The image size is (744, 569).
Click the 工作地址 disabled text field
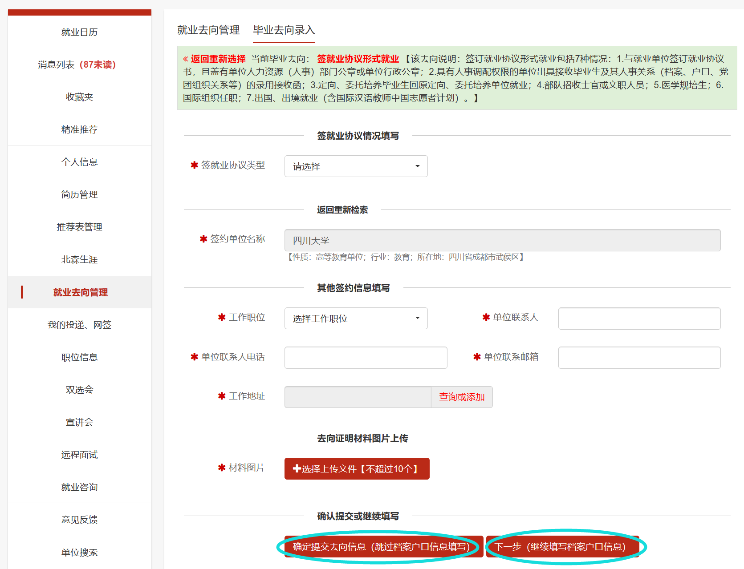[x=358, y=397]
